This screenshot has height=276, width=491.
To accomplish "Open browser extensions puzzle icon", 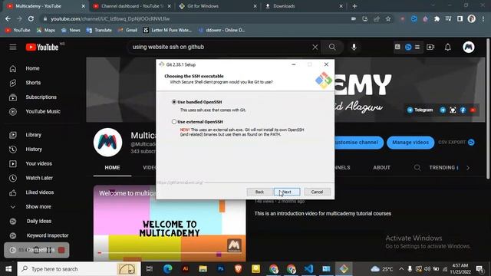I will pyautogui.click(x=437, y=18).
